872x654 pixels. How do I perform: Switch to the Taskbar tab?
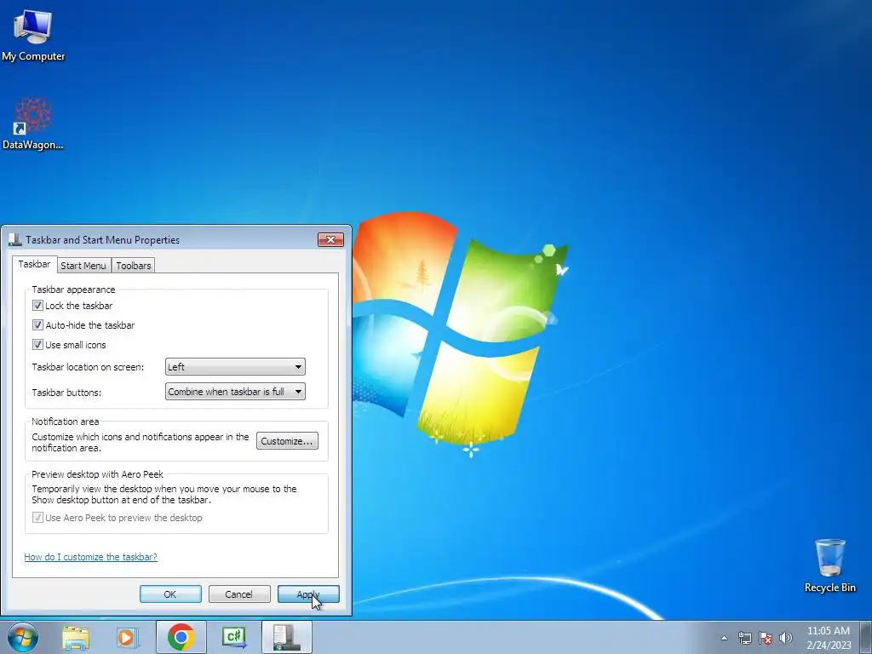[x=34, y=264]
